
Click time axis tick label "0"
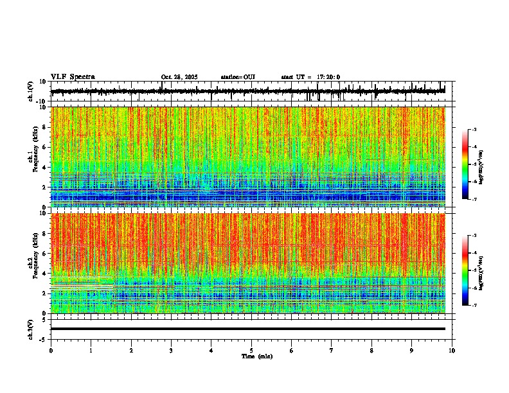click(x=51, y=351)
